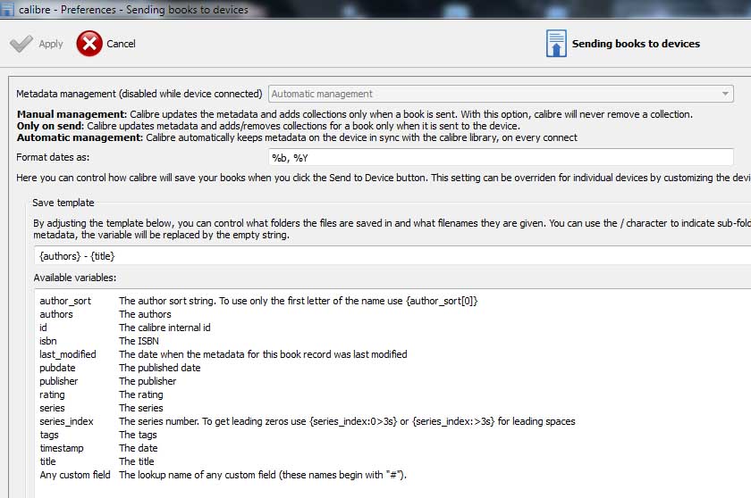Click 'The published date' description
This screenshot has height=498, width=751.
(x=159, y=368)
